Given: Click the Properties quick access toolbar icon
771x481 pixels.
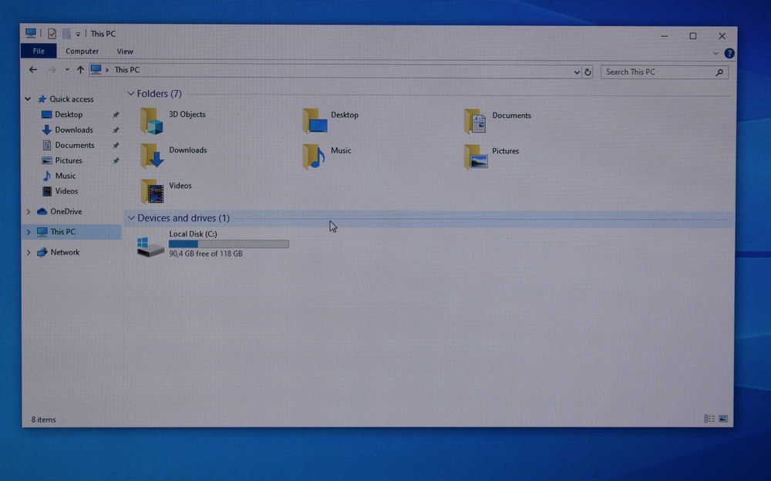Looking at the screenshot, I should coord(52,33).
